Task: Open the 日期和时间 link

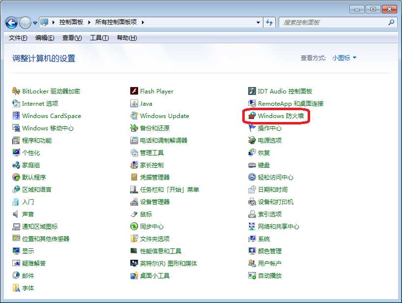Action: (x=273, y=189)
